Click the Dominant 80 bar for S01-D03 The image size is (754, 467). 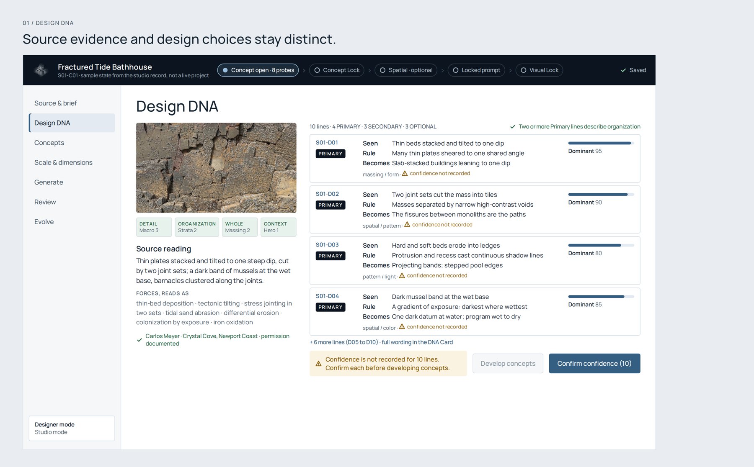(x=601, y=245)
